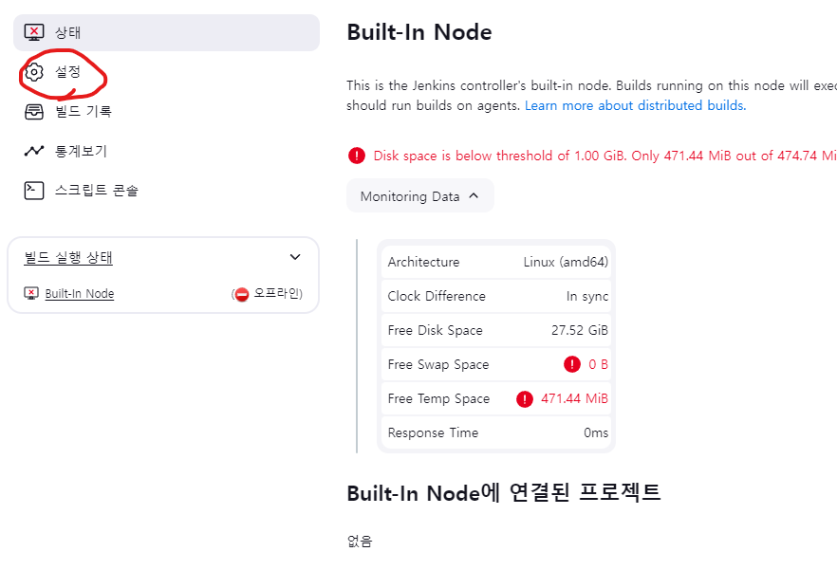837x570 pixels.
Task: Click the 'Built-In Node에 연결된 프로젝트' heading
Action: pyautogui.click(x=504, y=492)
